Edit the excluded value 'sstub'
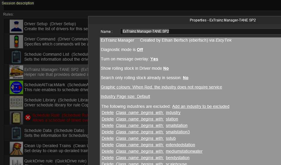The height and width of the screenshot is (165, 281). coord(171,139)
